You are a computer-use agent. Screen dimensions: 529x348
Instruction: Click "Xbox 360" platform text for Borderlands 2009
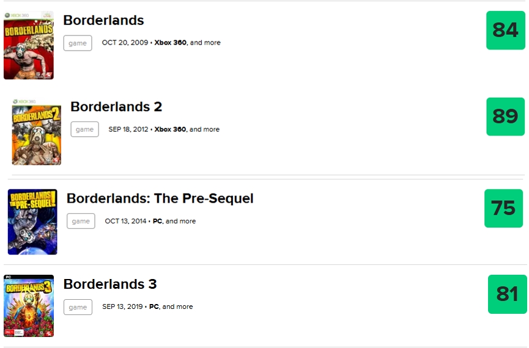click(171, 43)
